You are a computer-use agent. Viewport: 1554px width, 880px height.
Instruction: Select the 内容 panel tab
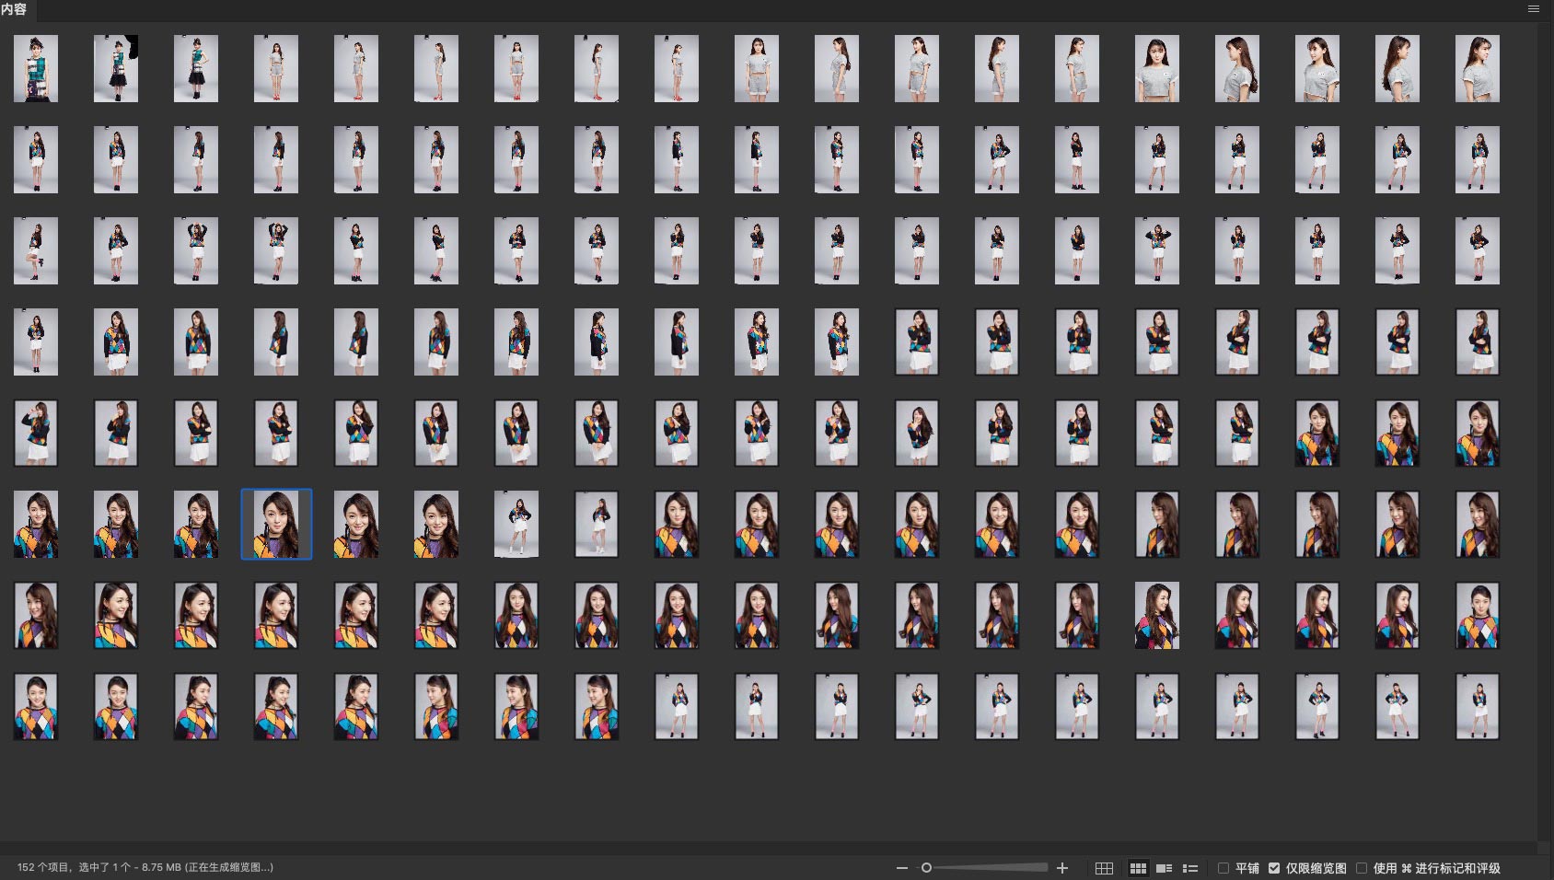point(14,9)
